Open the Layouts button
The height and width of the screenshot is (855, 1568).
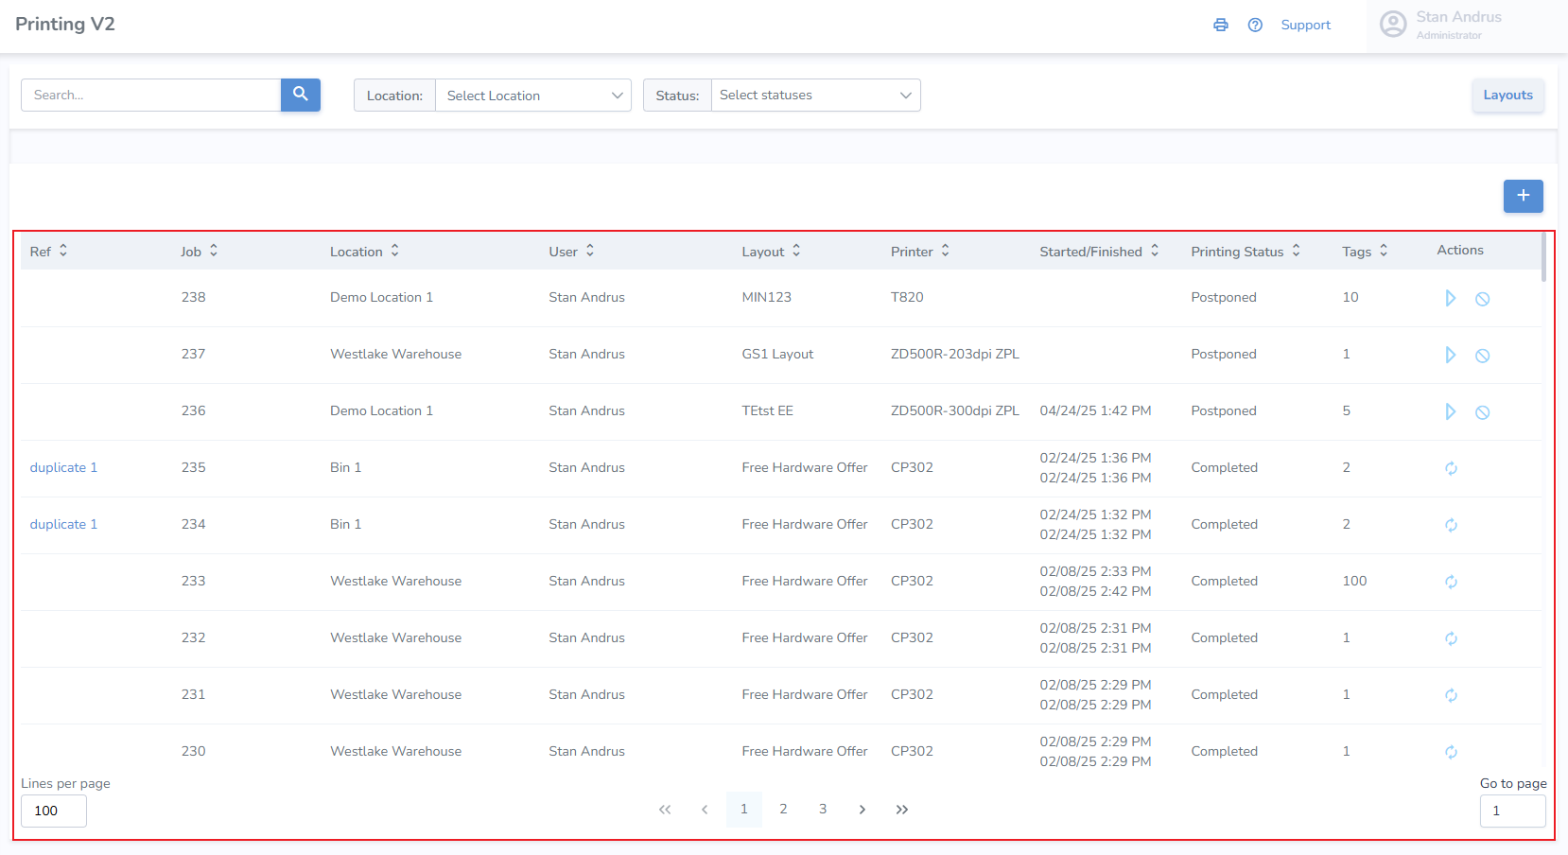tap(1508, 96)
